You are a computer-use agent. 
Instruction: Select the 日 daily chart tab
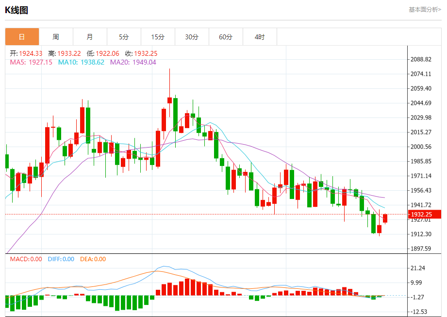22,37
